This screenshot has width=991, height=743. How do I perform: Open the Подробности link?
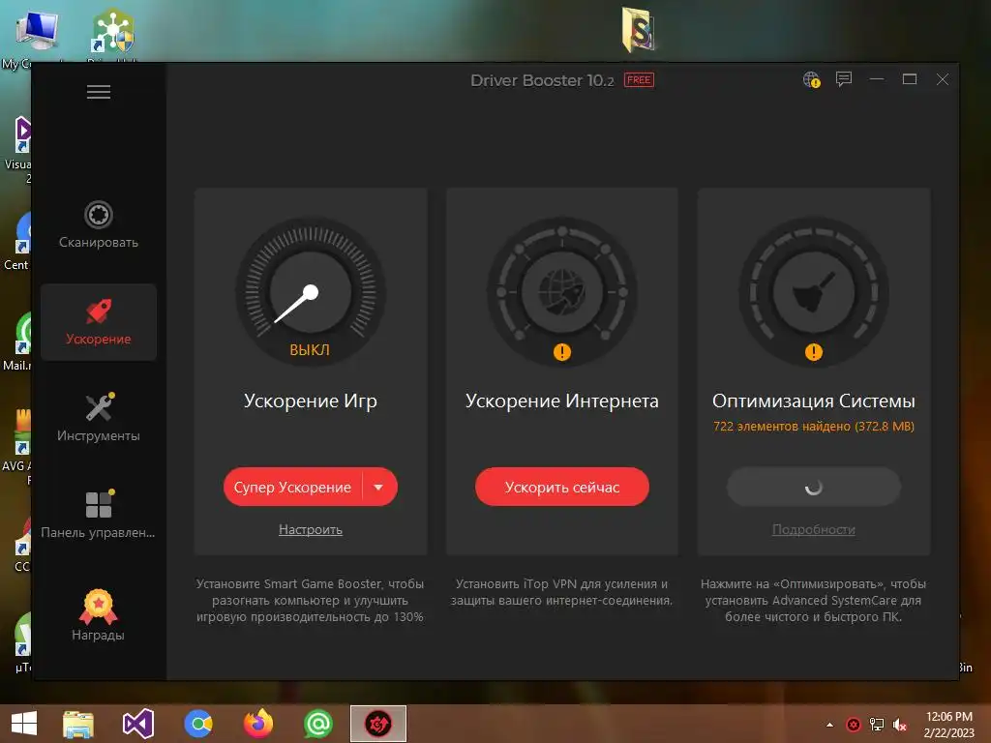pyautogui.click(x=813, y=529)
